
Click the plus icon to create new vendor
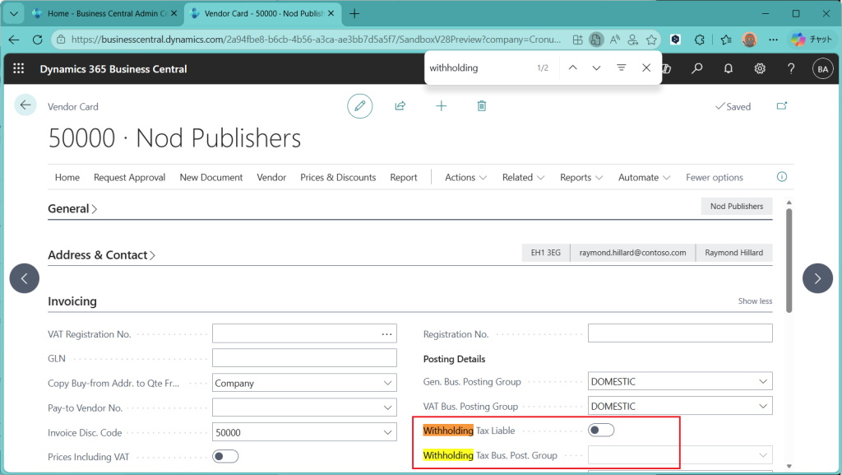(442, 106)
